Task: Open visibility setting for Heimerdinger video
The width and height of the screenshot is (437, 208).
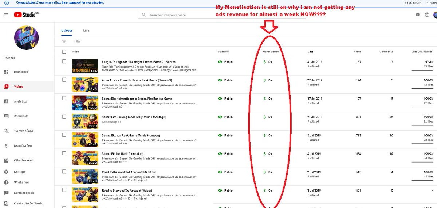Action: coord(225,99)
